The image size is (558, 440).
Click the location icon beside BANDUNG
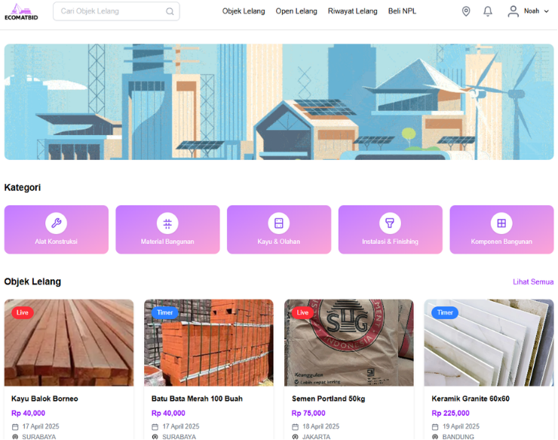tap(435, 437)
